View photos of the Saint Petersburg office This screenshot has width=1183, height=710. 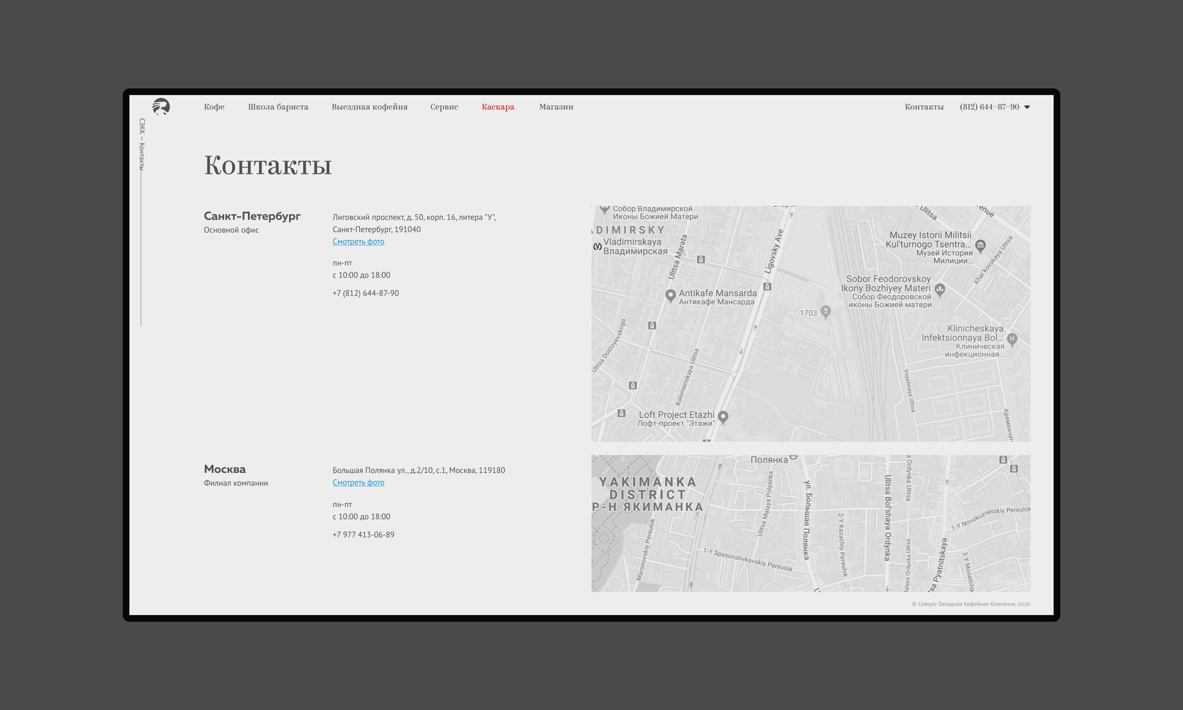(358, 241)
